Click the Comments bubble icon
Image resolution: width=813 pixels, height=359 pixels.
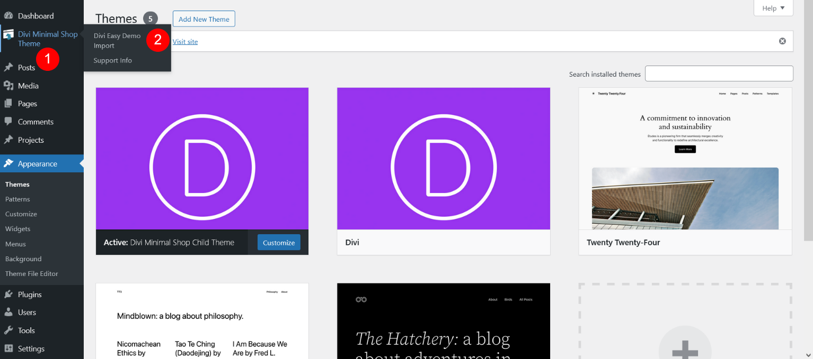click(x=8, y=122)
